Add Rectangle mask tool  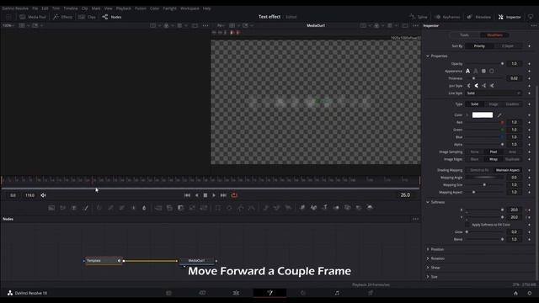tap(218, 208)
